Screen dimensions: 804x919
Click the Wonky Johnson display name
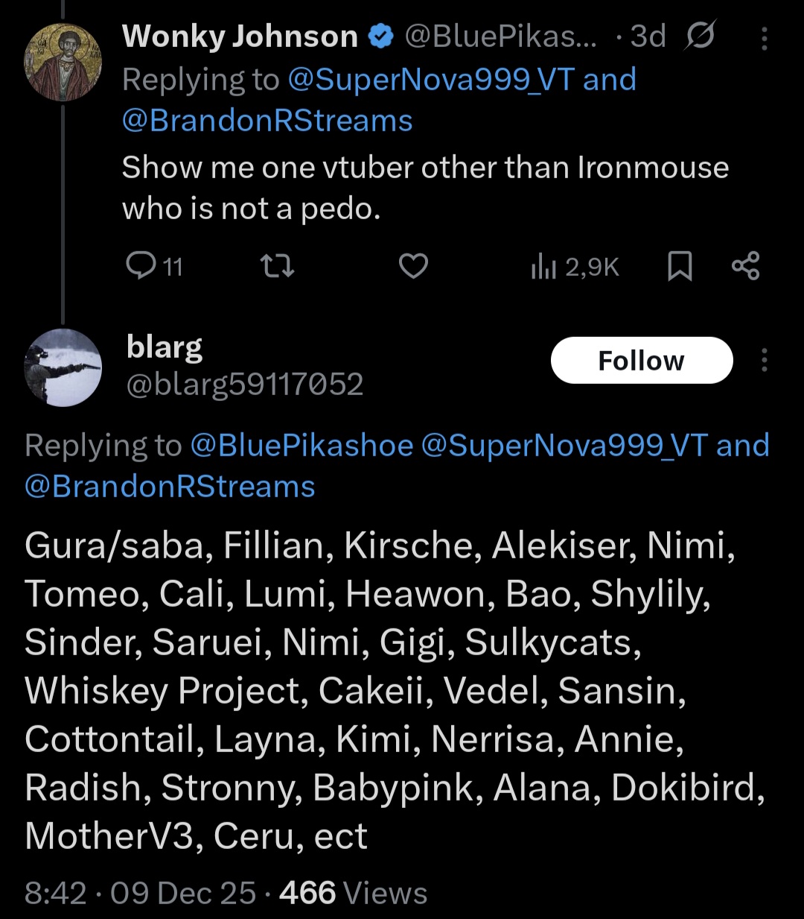click(x=240, y=37)
